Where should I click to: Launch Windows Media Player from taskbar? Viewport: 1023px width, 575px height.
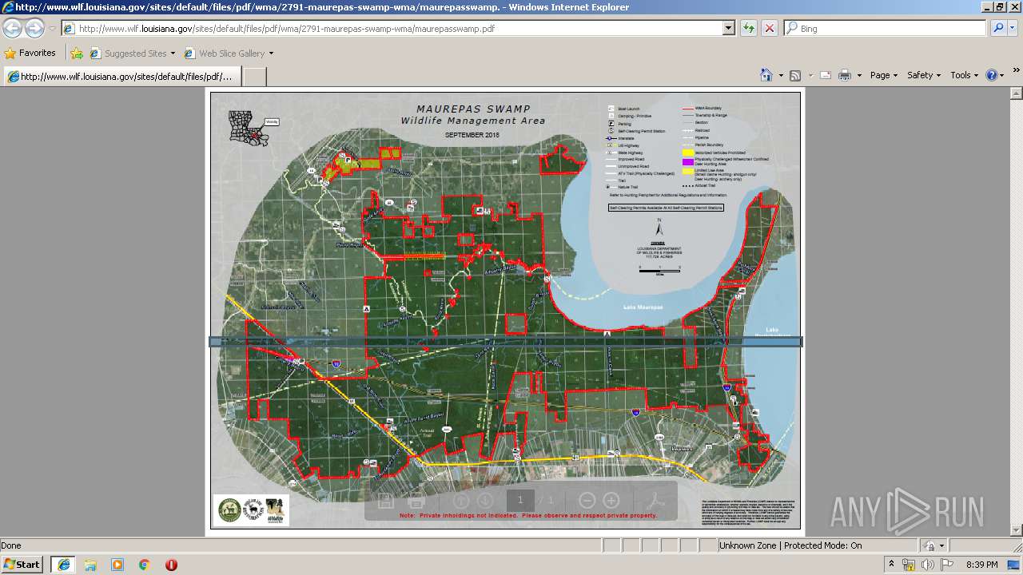pos(117,565)
